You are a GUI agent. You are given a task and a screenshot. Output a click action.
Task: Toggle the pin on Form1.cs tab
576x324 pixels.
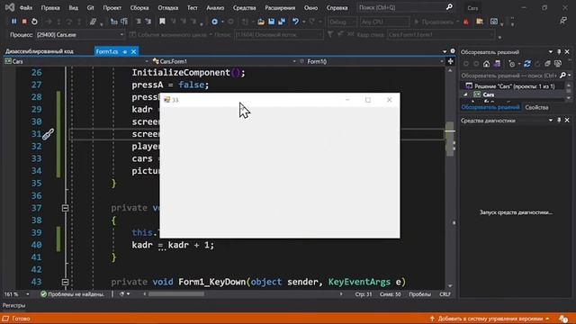tap(124, 52)
